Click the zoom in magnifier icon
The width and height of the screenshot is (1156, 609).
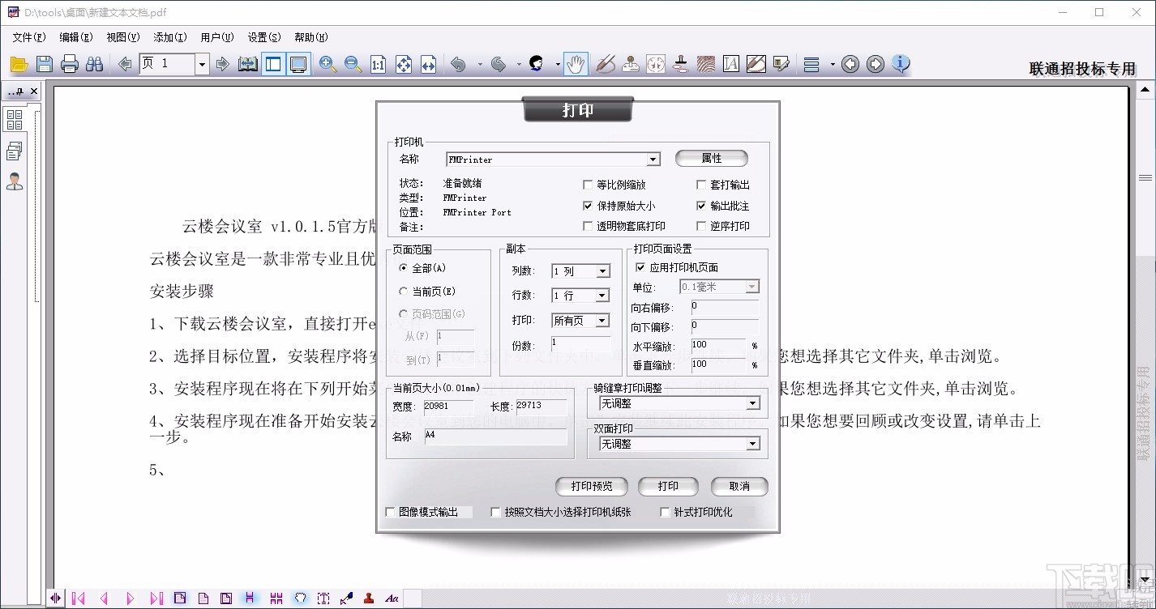click(328, 65)
